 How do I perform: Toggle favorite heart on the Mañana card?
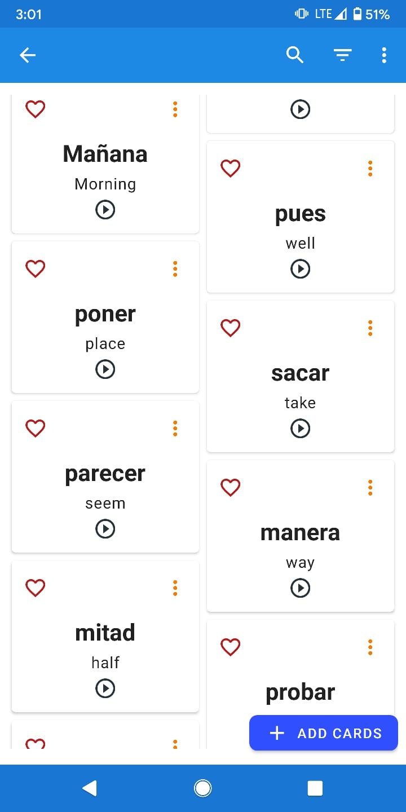pos(35,109)
